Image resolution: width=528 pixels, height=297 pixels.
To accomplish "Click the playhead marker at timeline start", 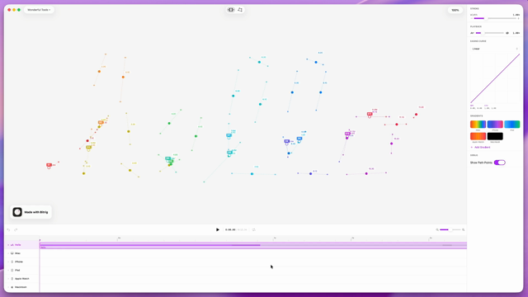I will click(40, 240).
